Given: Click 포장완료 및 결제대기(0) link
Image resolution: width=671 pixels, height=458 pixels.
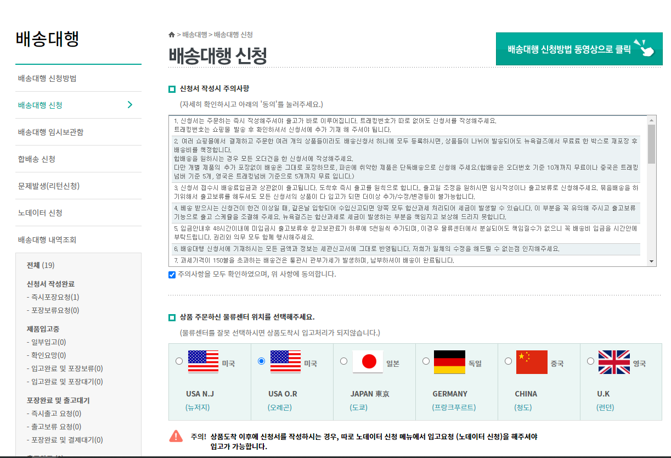Looking at the screenshot, I should [65, 440].
